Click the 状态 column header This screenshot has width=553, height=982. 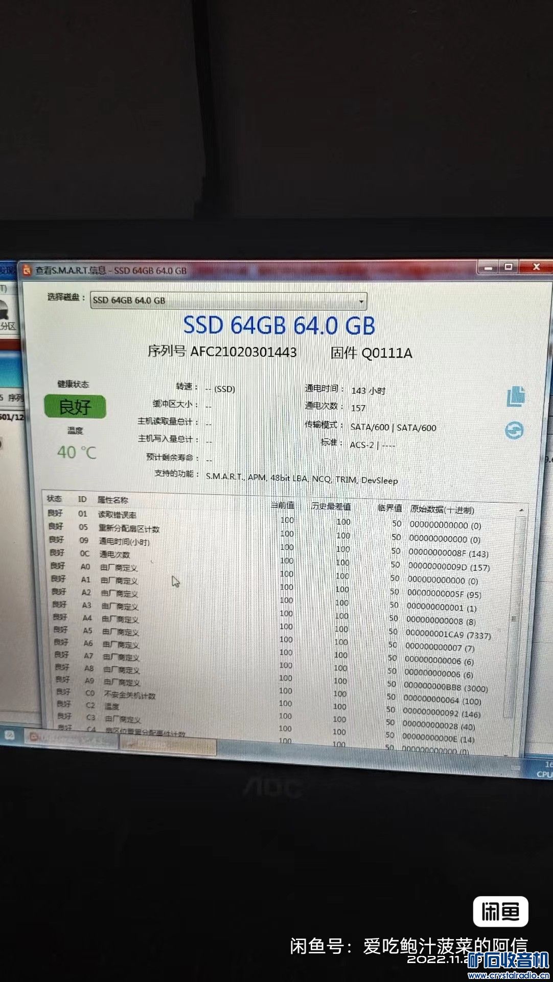(54, 499)
